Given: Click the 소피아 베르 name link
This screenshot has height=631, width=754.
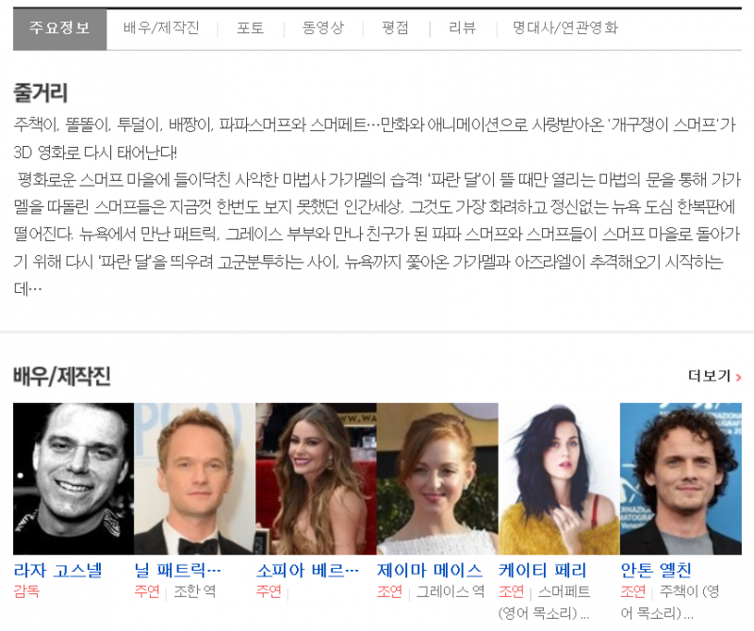Looking at the screenshot, I should [x=307, y=570].
